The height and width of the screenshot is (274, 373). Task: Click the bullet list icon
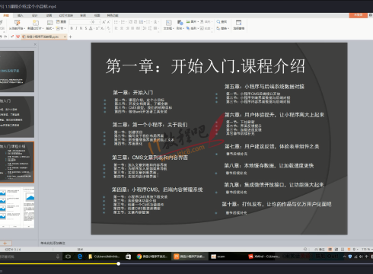116,22
